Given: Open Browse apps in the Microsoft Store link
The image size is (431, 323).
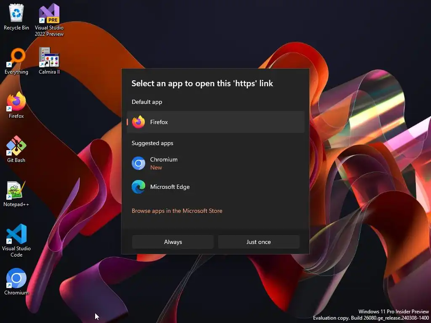Looking at the screenshot, I should point(177,211).
